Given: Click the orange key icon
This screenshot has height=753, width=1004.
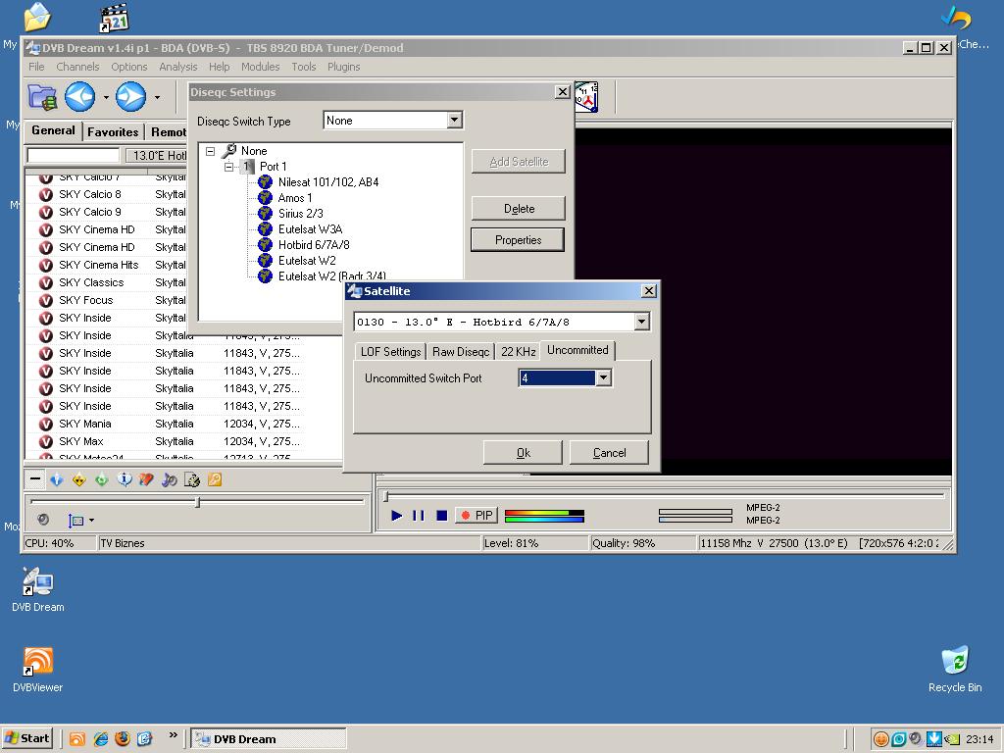Looking at the screenshot, I should pos(215,478).
